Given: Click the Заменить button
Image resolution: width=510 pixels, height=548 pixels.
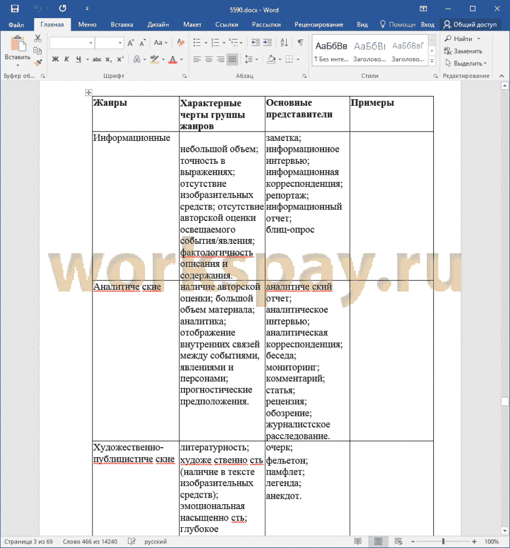Looking at the screenshot, I should (x=463, y=51).
